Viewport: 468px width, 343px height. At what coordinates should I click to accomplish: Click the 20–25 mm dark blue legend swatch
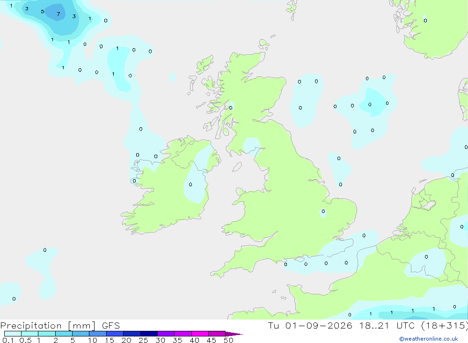click(132, 334)
